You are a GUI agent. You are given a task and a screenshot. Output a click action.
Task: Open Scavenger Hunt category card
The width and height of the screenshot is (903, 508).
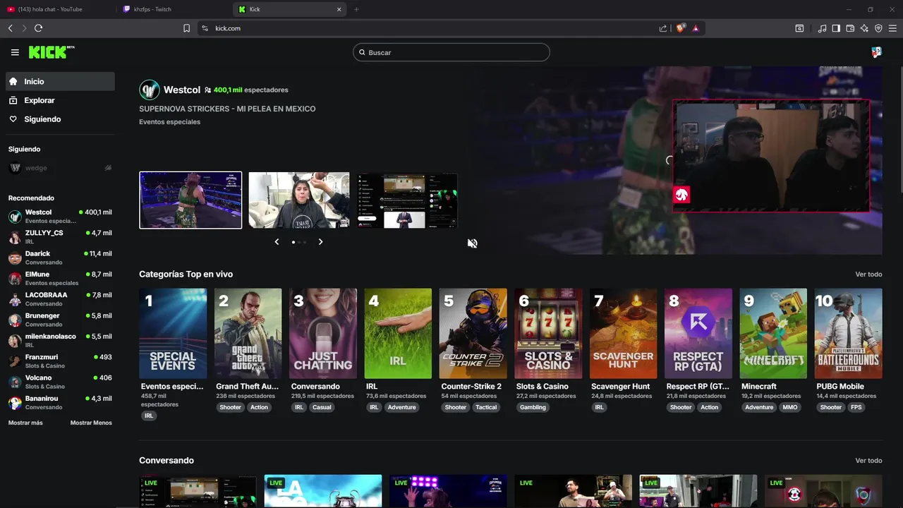623,334
